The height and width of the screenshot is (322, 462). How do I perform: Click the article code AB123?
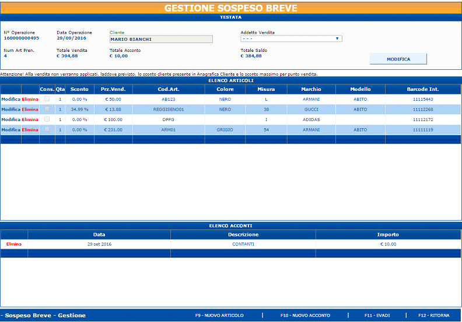tap(169, 100)
